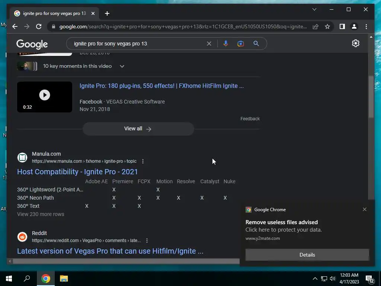Click the Feedback link
This screenshot has height=286, width=381.
point(250,119)
